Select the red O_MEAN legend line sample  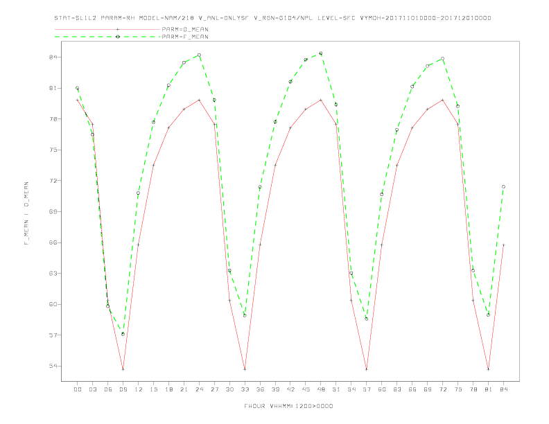coord(107,29)
